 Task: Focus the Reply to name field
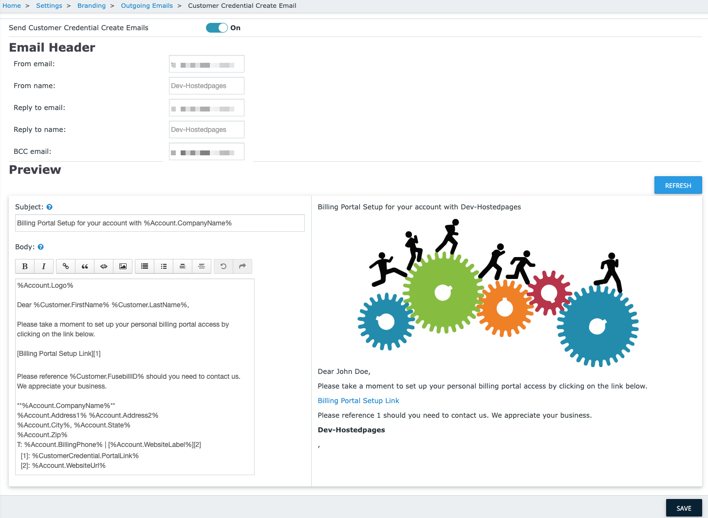click(206, 129)
